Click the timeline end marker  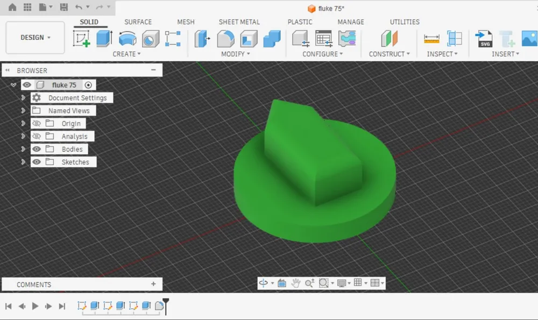[166, 306]
